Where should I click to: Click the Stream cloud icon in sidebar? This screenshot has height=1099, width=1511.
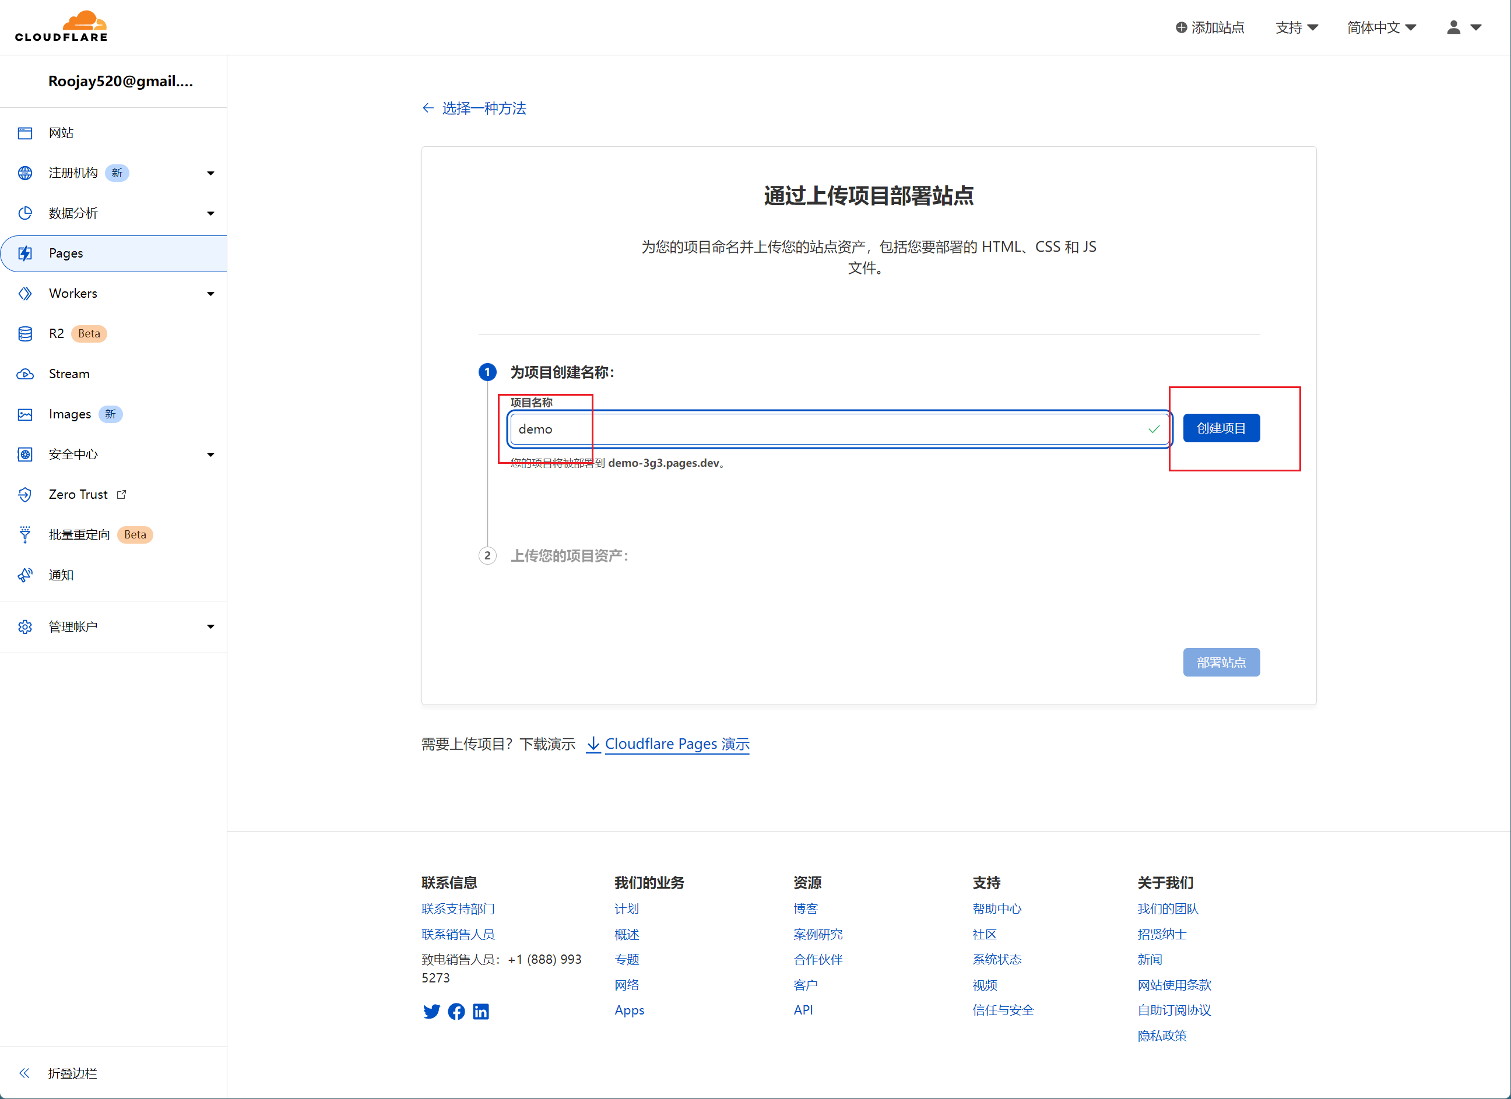(25, 374)
